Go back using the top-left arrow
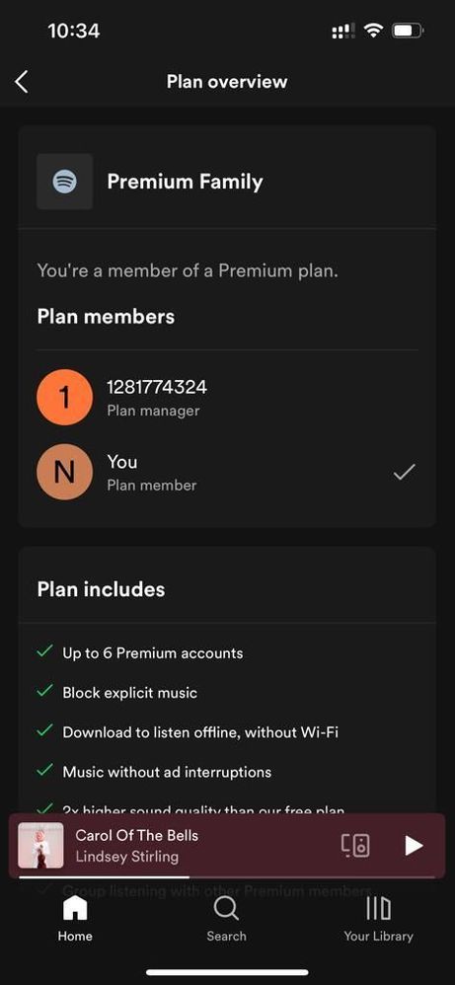This screenshot has height=985, width=455. pyautogui.click(x=22, y=82)
